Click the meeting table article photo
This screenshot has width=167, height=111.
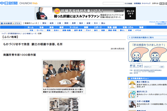pyautogui.click(x=64, y=74)
